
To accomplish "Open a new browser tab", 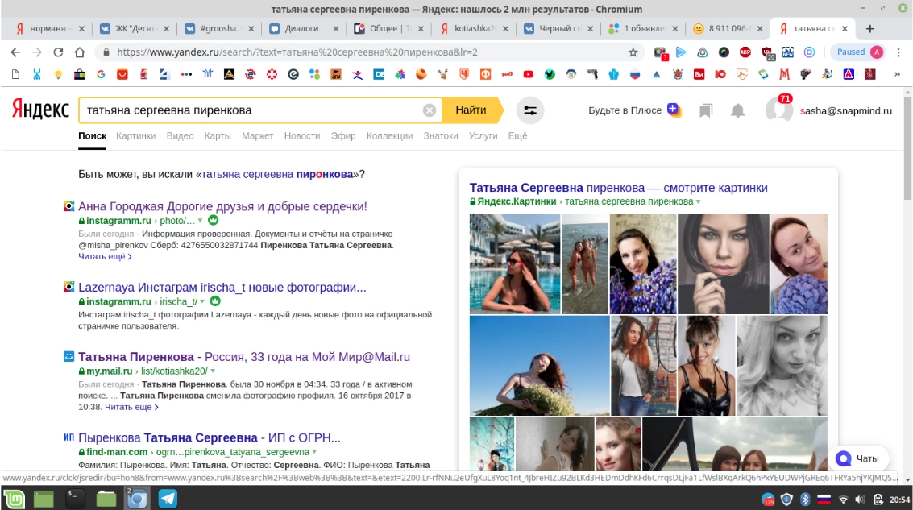I will [x=870, y=28].
